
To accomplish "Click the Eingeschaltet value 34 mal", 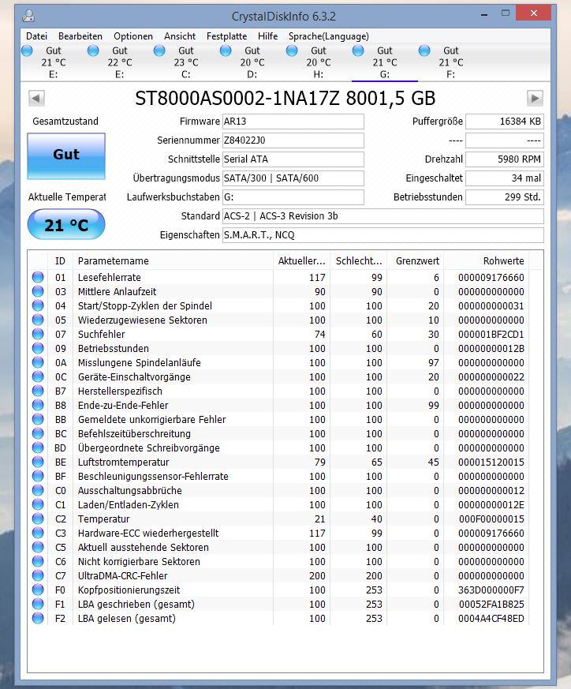I will pyautogui.click(x=504, y=178).
